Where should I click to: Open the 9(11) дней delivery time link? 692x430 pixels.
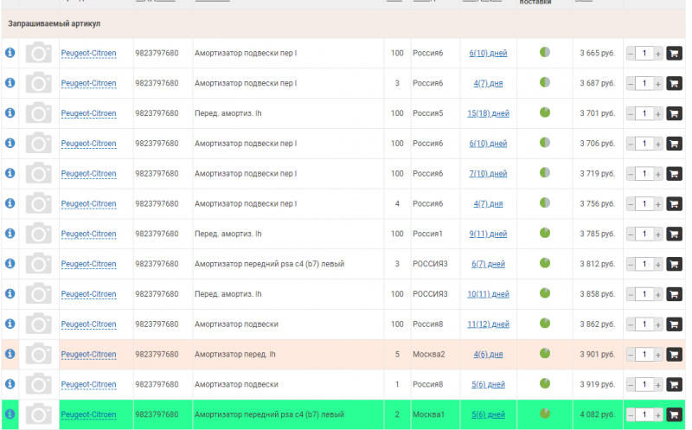(488, 234)
